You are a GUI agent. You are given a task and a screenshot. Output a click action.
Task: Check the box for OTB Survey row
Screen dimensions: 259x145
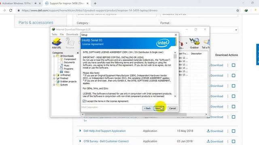[234, 141]
